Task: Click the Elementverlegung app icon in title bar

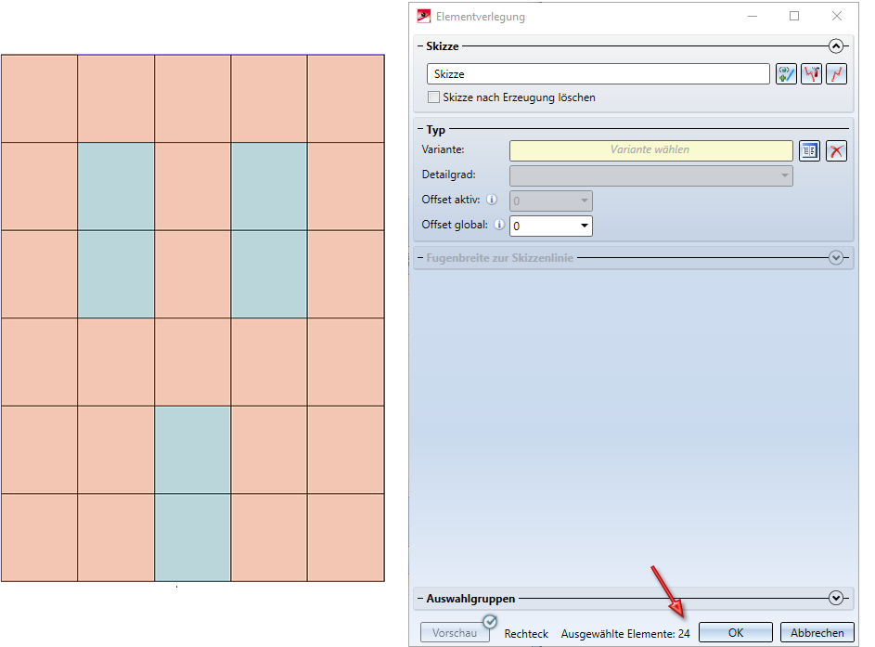Action: (x=424, y=16)
